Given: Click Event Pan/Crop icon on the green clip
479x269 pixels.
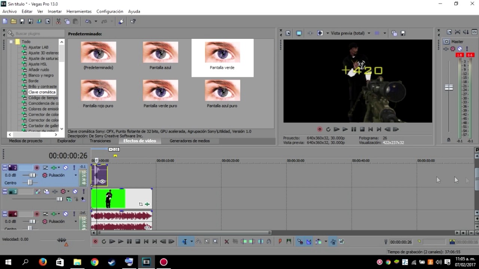Looking at the screenshot, I should click(x=141, y=204).
